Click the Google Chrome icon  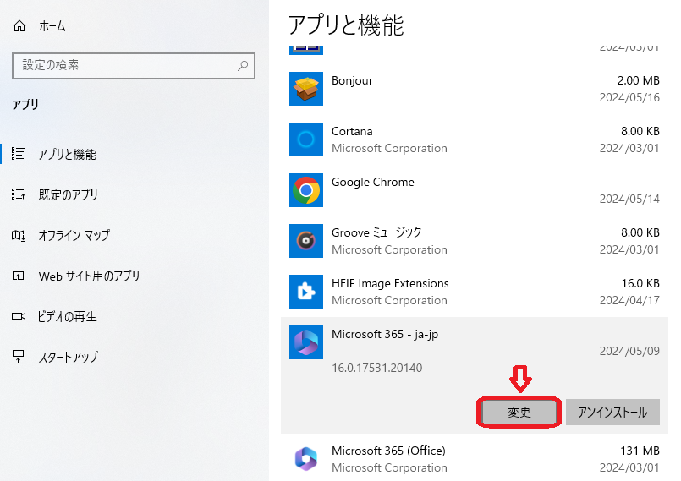(306, 190)
